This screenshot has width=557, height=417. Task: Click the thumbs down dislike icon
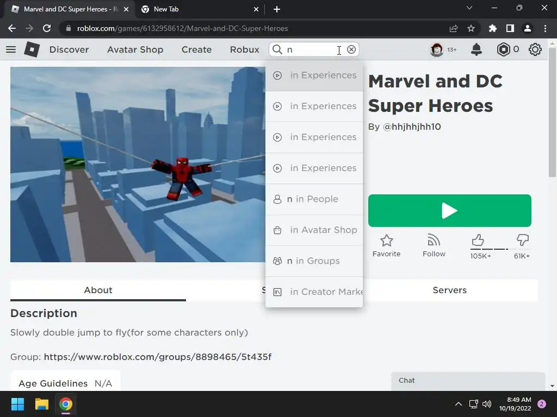click(523, 240)
